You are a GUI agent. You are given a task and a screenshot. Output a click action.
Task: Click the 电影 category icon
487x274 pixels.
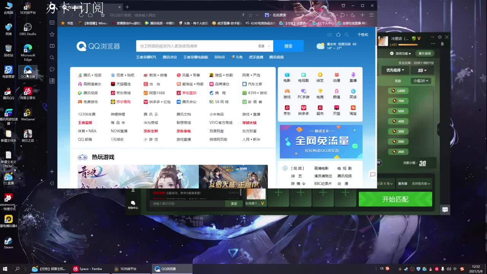coord(287,77)
